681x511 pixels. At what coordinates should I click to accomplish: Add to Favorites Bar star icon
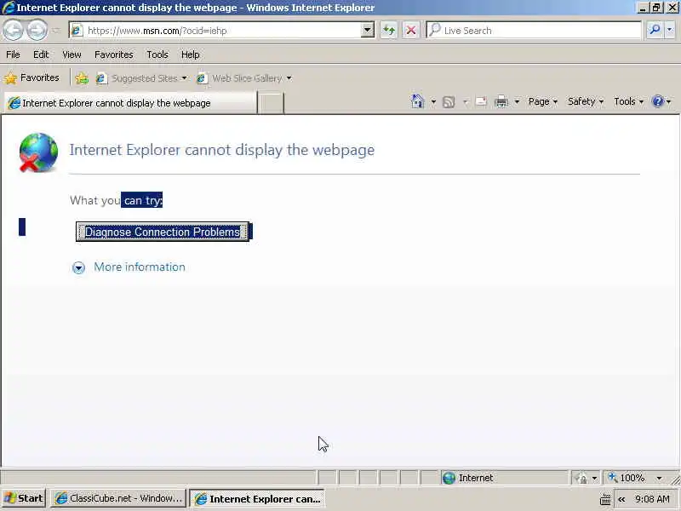(x=82, y=78)
